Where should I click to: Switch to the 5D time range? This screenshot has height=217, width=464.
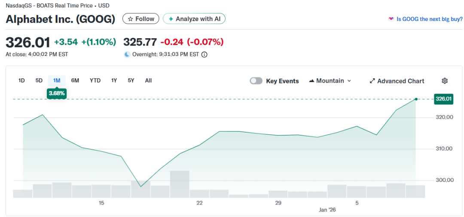[39, 80]
